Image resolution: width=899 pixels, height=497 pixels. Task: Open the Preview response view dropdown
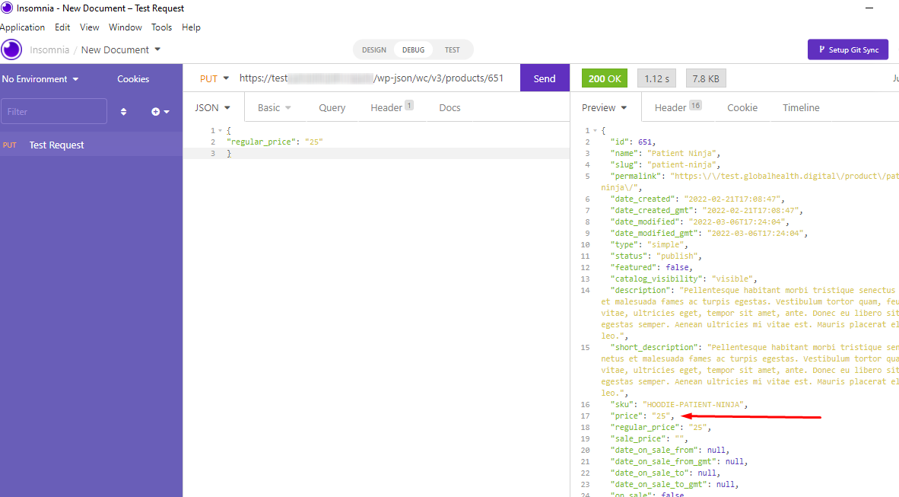coord(603,107)
